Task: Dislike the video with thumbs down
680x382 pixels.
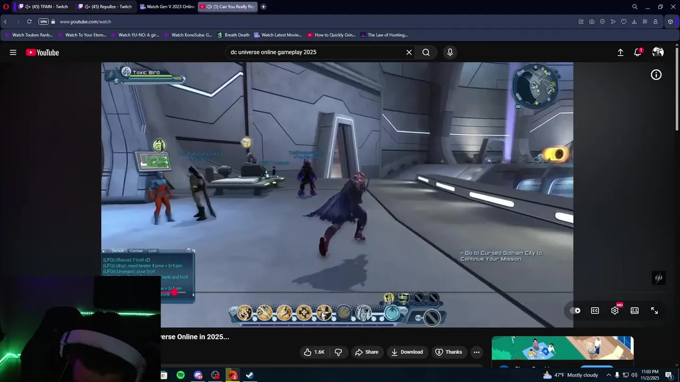Action: tap(338, 352)
